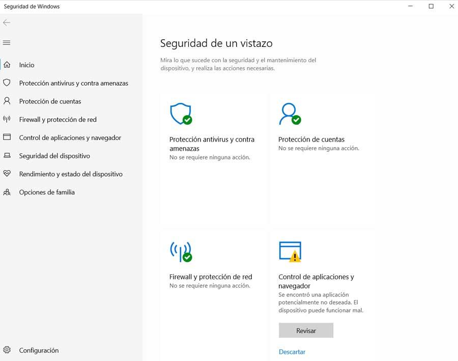This screenshot has width=458, height=361.
Task: Select Protección antivirus y contra amenazas menu item
Action: 74,84
